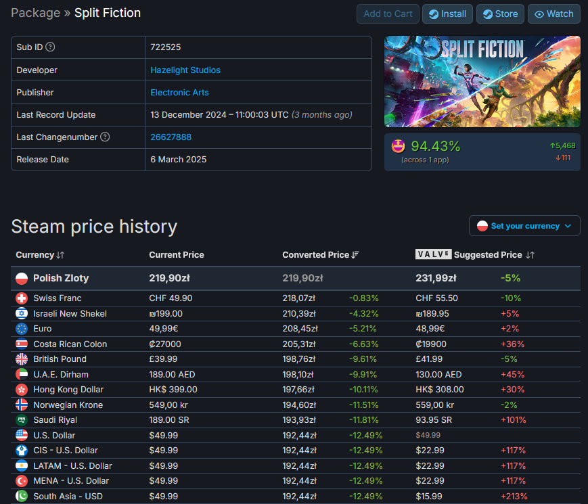Screen dimensions: 588x504
Task: Click the Current Price column header
Action: pyautogui.click(x=177, y=255)
